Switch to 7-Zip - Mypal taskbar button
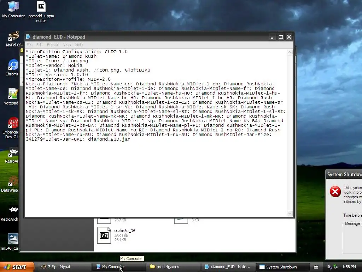The image size is (362, 272). (x=64, y=267)
